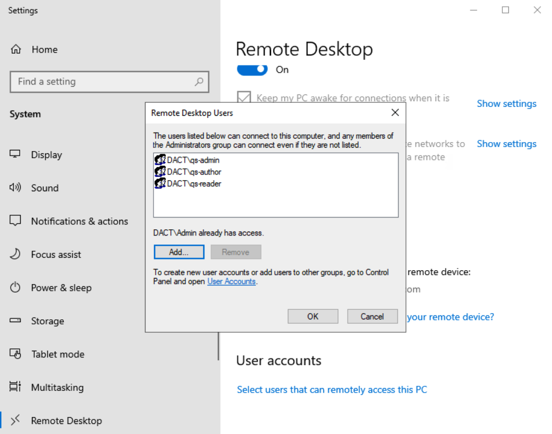
Task: Select DACT\qs-author in the users list
Action: 194,172
